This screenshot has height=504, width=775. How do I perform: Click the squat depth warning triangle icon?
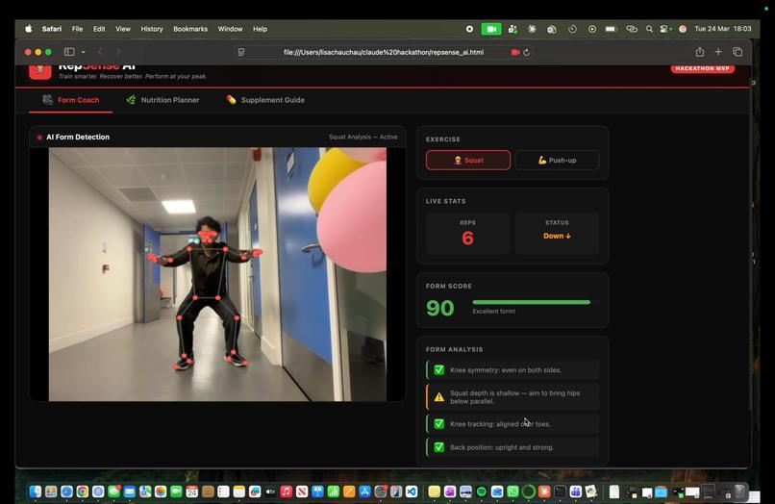pyautogui.click(x=438, y=397)
